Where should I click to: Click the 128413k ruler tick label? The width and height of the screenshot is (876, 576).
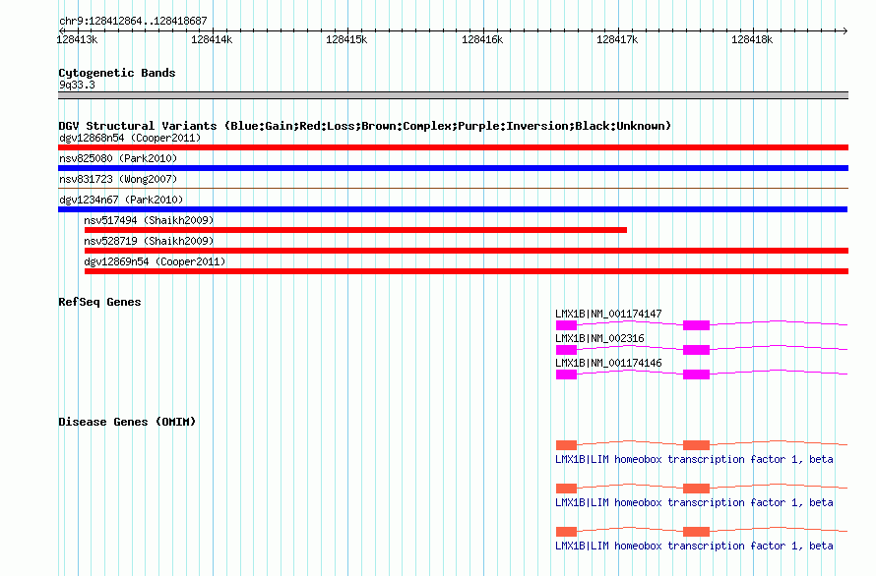pos(77,39)
